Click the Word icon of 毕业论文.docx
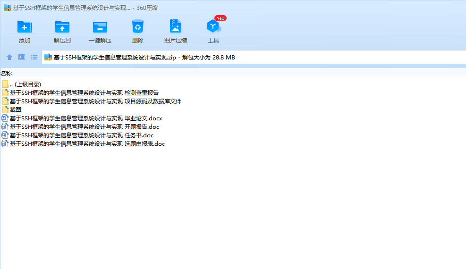 [x=5, y=118]
